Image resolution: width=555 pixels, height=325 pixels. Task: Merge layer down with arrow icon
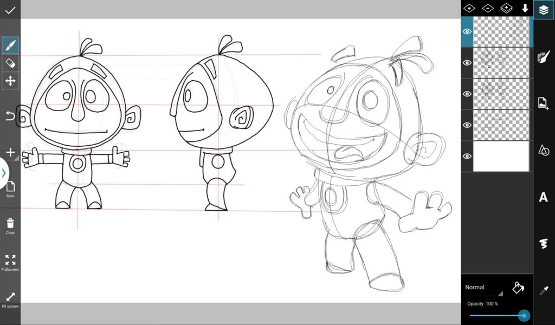pos(525,9)
